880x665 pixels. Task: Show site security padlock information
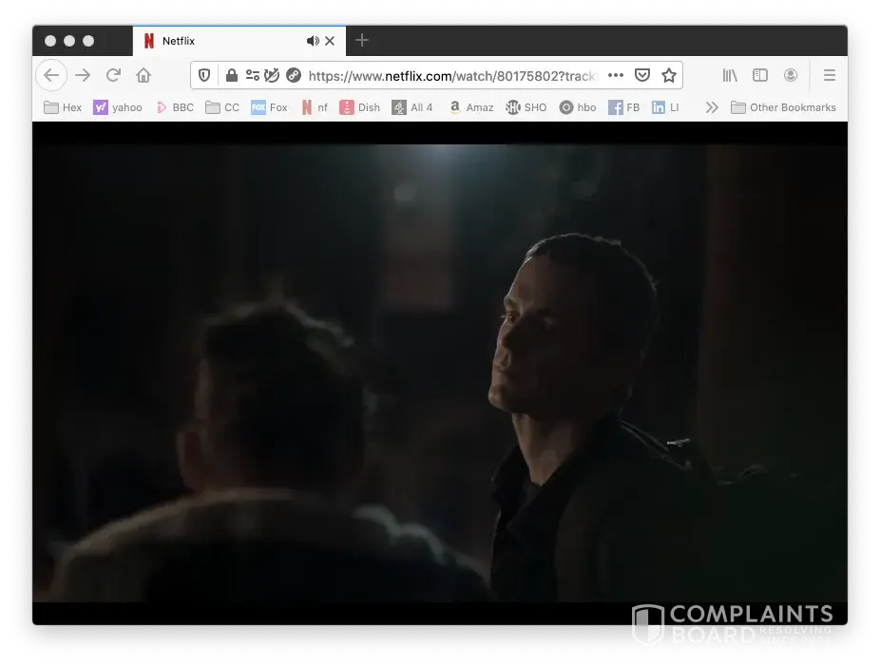(x=231, y=75)
